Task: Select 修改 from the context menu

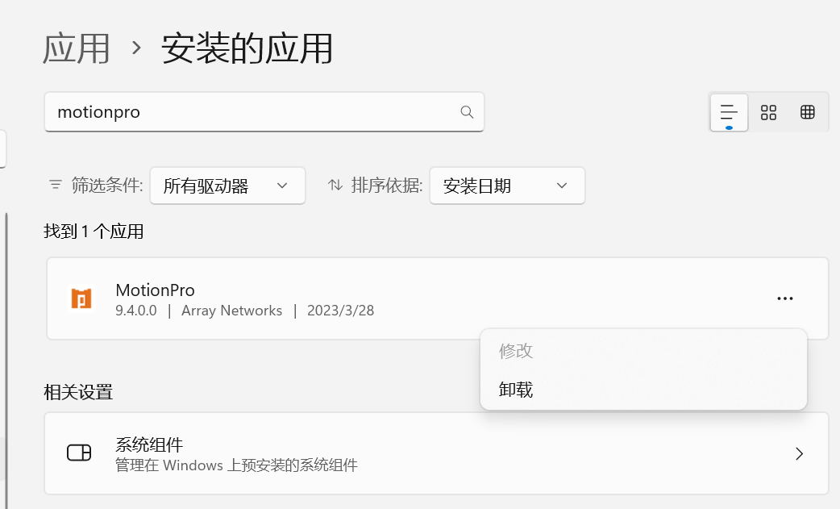Action: point(516,351)
